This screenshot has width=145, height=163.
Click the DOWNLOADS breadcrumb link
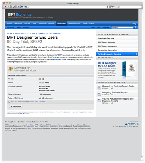pos(20,34)
